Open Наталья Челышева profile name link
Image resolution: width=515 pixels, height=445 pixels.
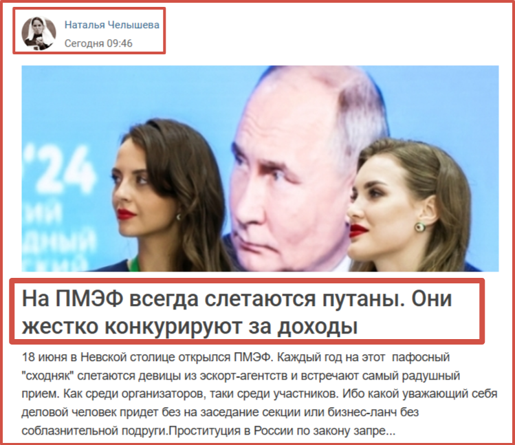[x=111, y=25]
